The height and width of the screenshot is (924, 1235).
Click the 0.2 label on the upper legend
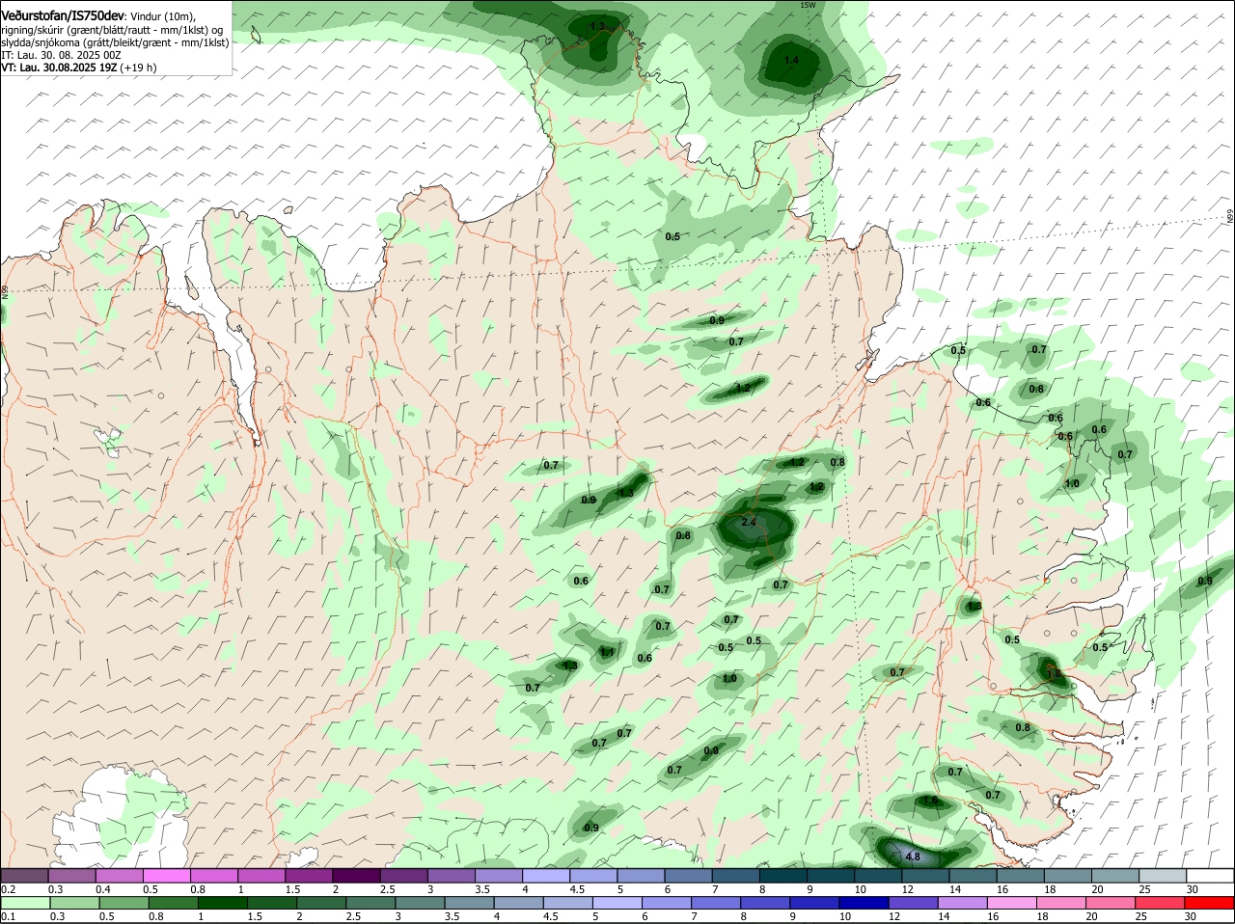click(x=8, y=889)
